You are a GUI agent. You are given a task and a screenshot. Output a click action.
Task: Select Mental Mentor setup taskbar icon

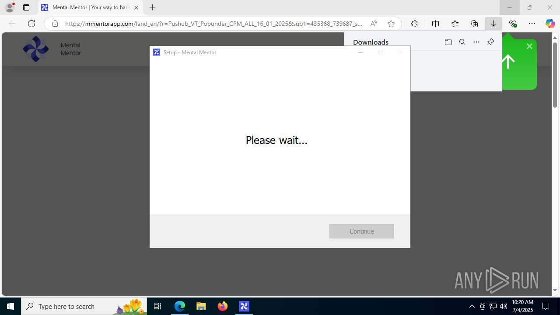coord(244,306)
